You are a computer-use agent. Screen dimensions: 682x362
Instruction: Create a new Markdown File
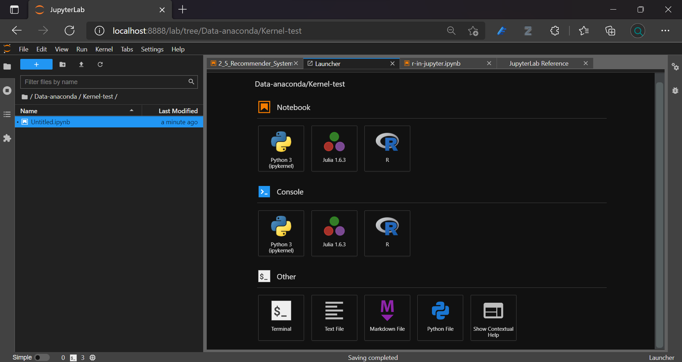point(387,318)
